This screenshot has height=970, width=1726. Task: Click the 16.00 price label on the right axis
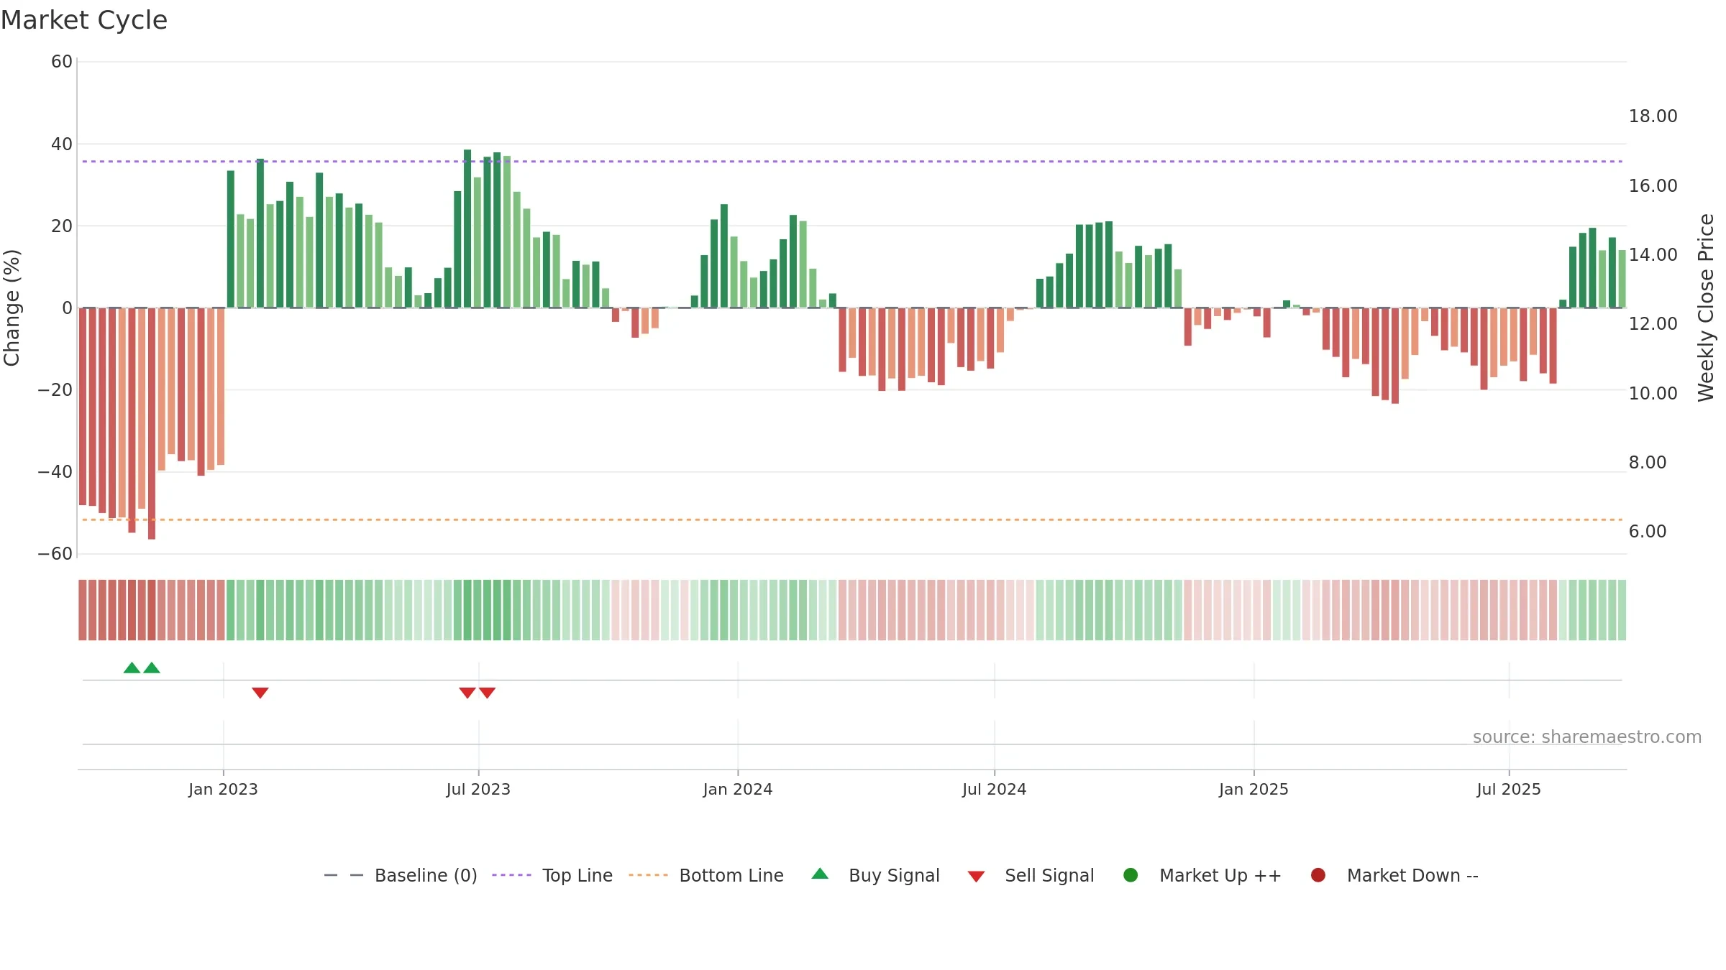point(1653,185)
